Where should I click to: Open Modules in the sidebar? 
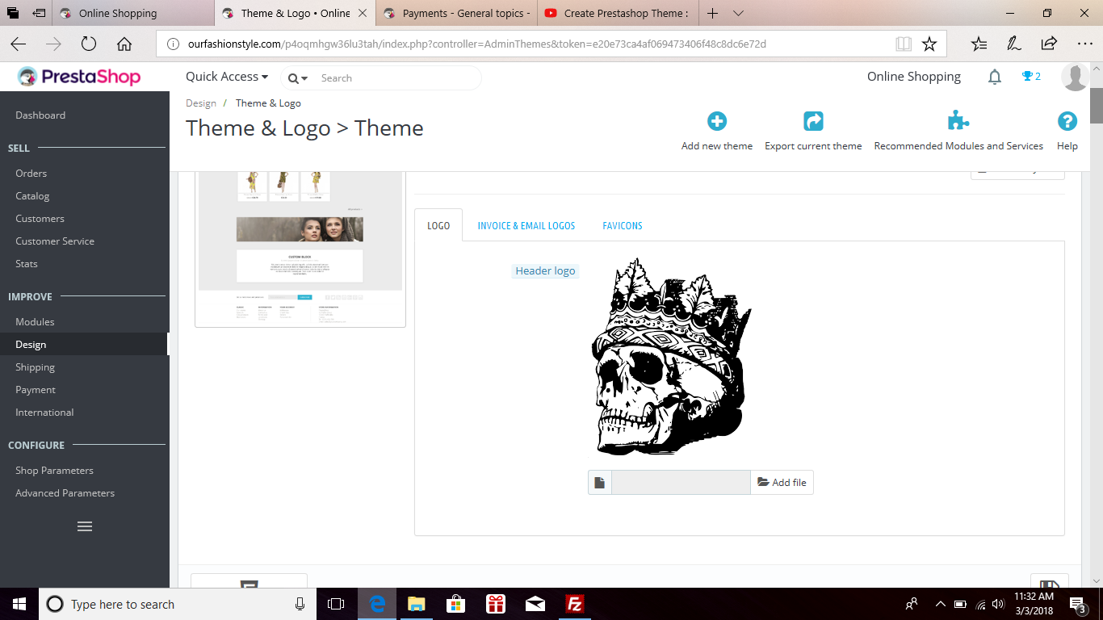click(35, 322)
